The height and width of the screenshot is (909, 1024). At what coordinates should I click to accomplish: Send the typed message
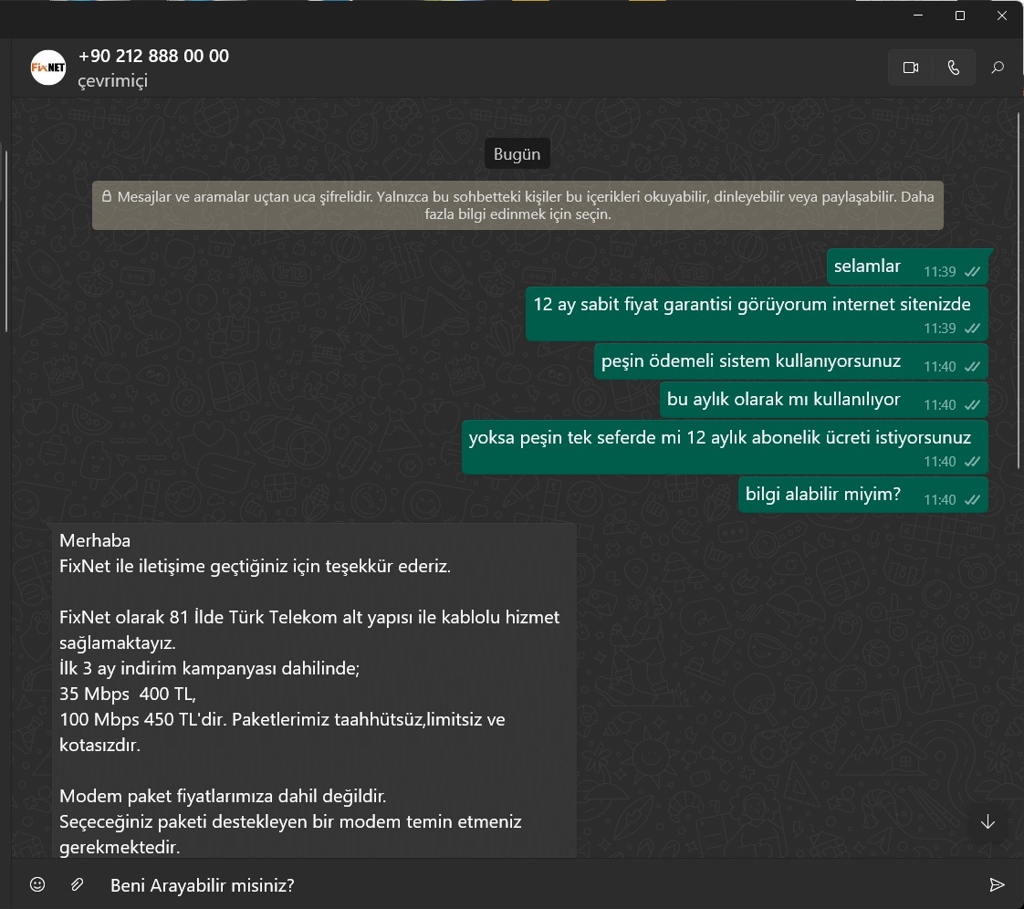[x=997, y=884]
